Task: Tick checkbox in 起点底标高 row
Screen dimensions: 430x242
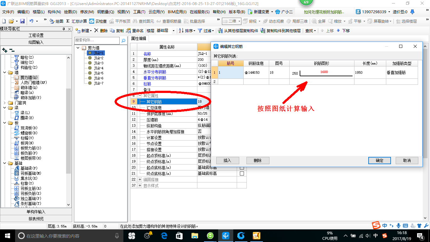Action: pyautogui.click(x=242, y=167)
